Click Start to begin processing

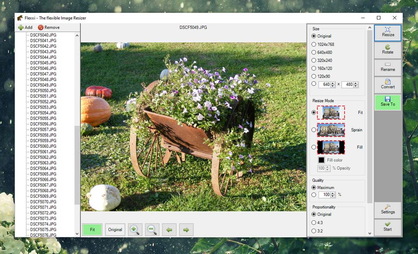coord(388,228)
